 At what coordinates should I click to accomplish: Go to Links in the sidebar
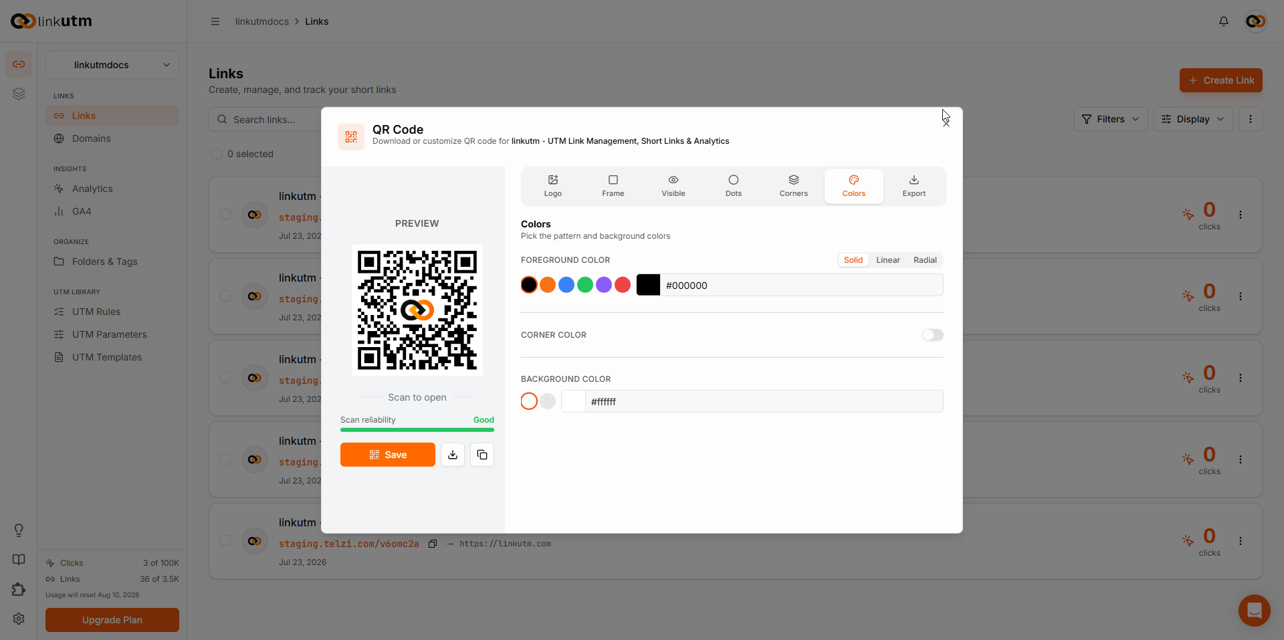point(112,116)
